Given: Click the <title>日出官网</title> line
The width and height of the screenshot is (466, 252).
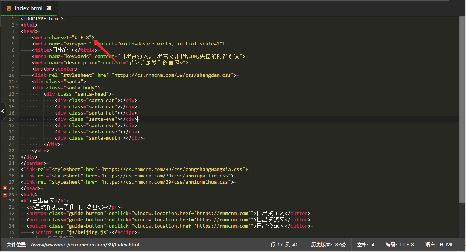Looking at the screenshot, I should 65,50.
